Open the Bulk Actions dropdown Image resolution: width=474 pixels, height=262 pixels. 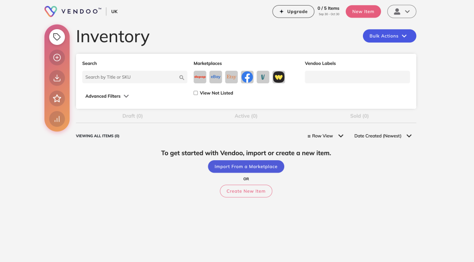(389, 36)
